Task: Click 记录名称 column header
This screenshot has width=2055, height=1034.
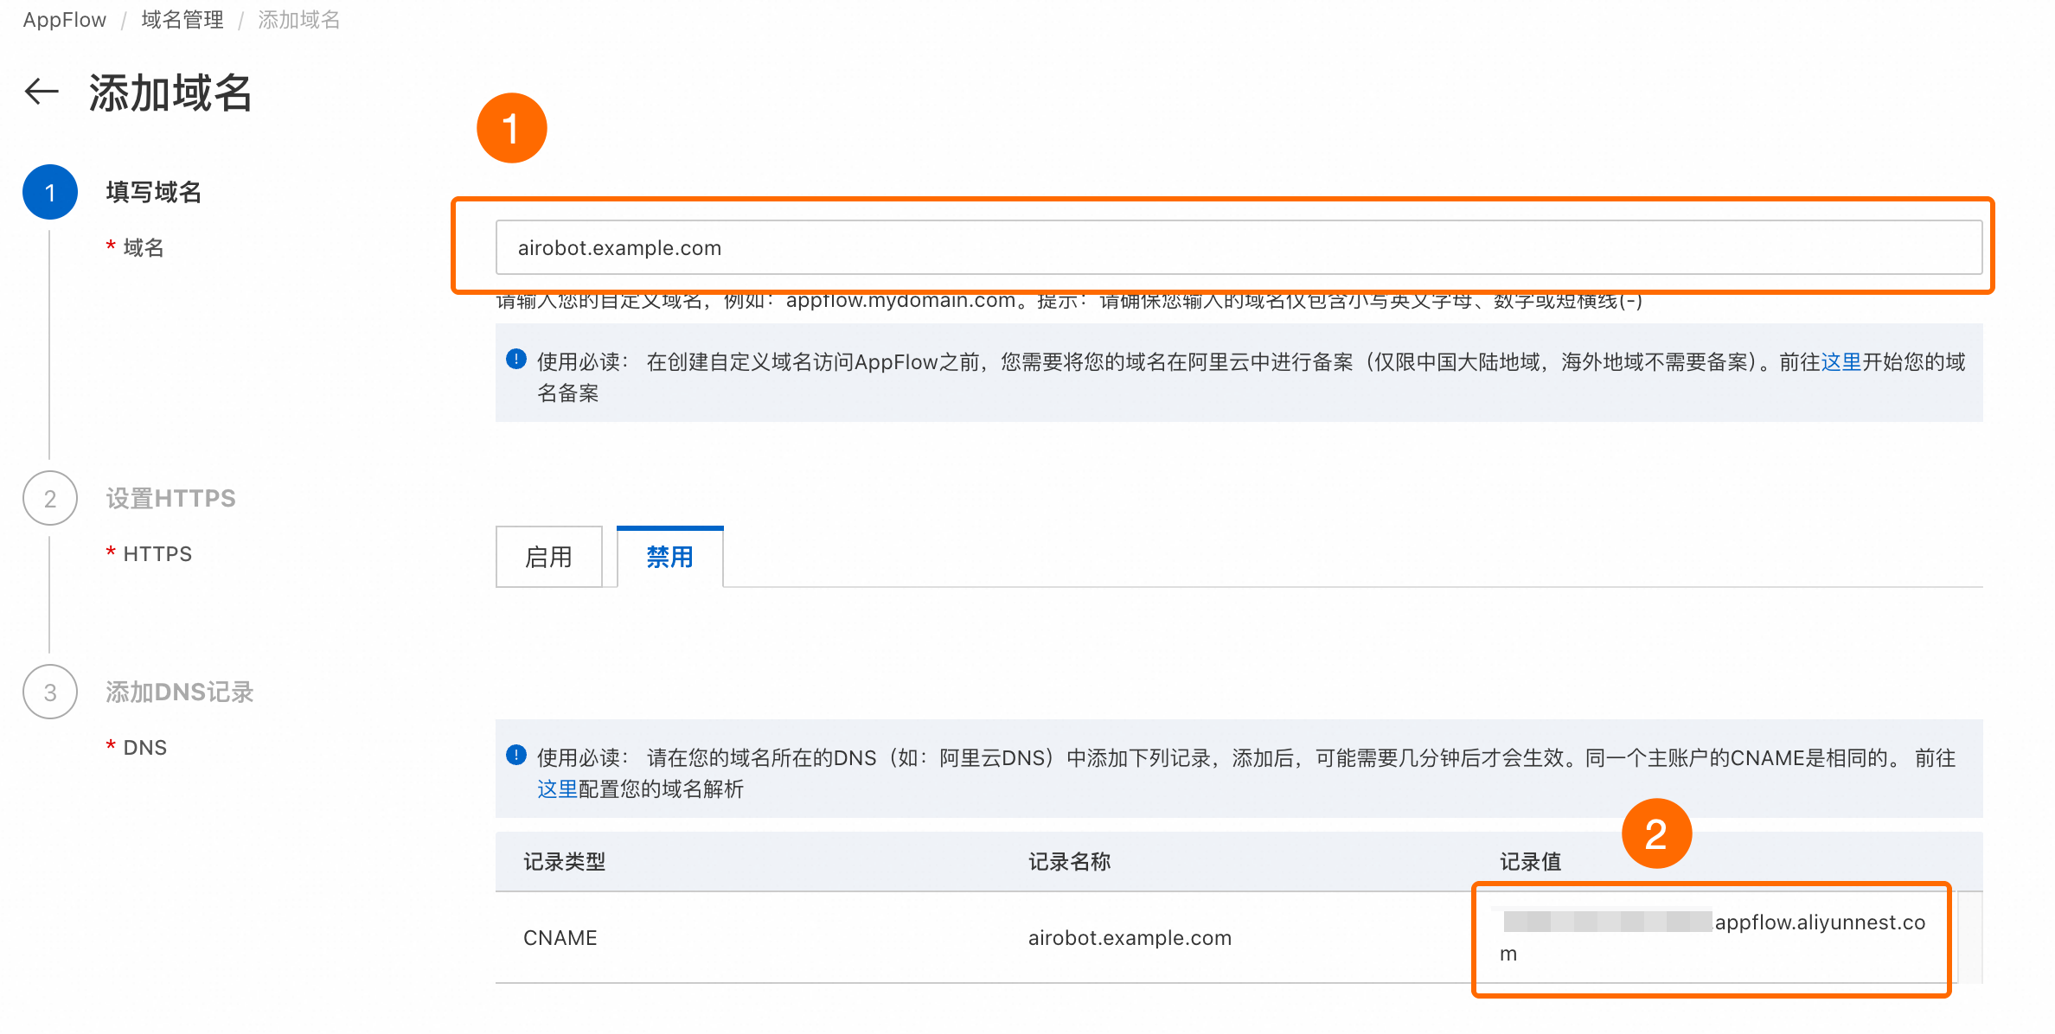Action: point(1070,862)
